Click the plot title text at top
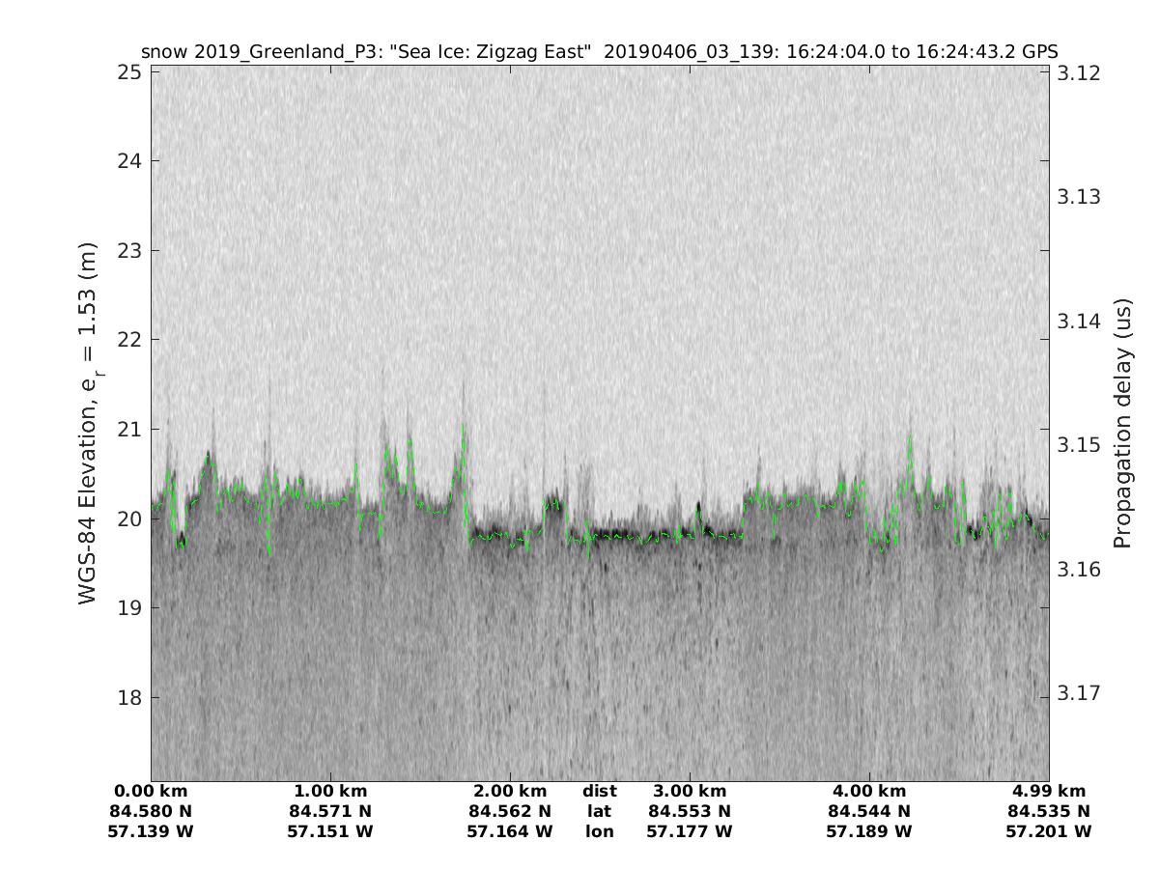 click(x=599, y=51)
